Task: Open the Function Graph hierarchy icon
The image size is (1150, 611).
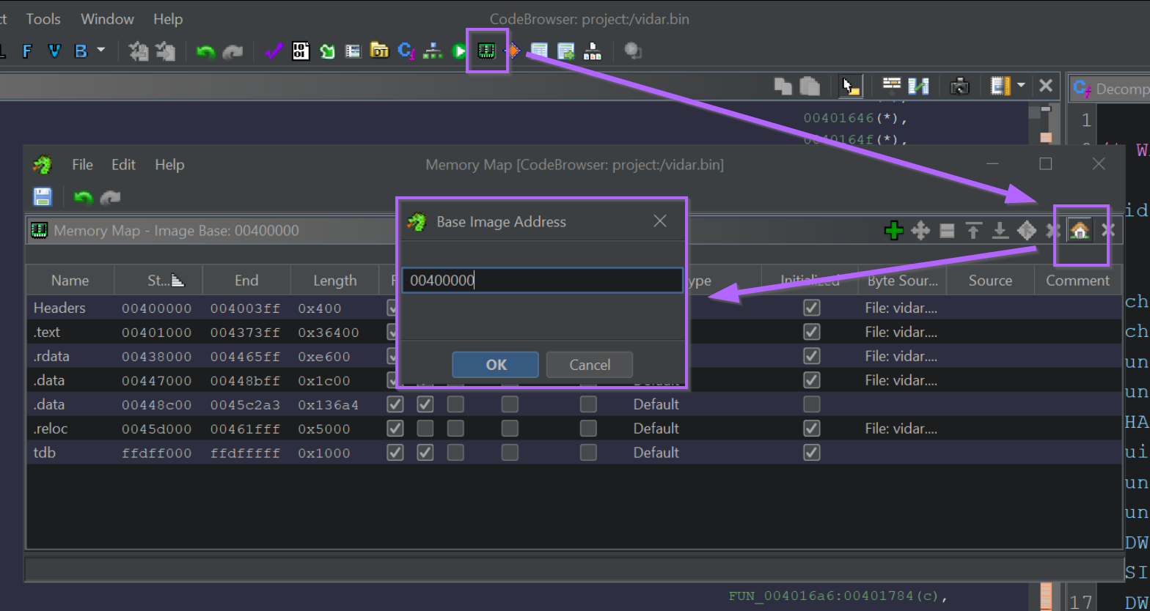Action: click(433, 51)
